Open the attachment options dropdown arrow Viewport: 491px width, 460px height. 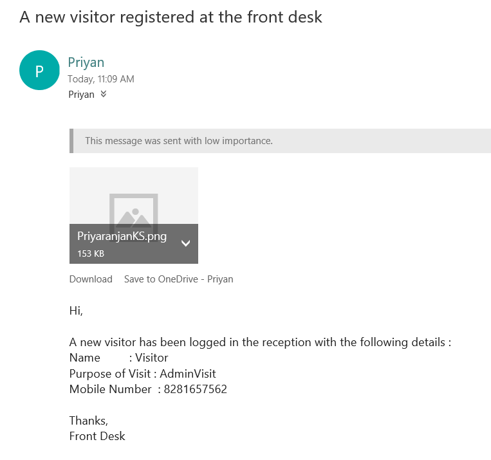(186, 243)
